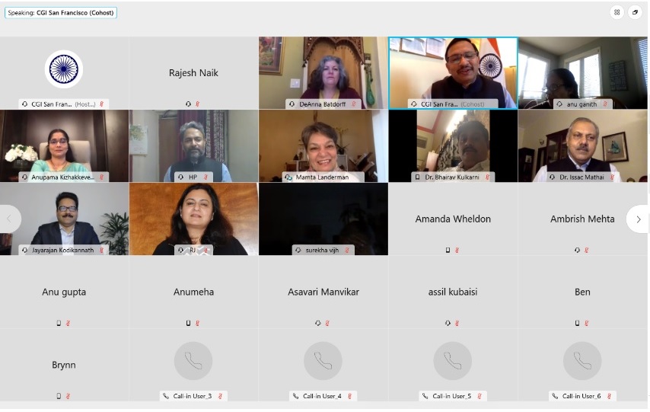650x412 pixels.
Task: Select DeAnna Batdorff video tile
Action: pos(323,73)
